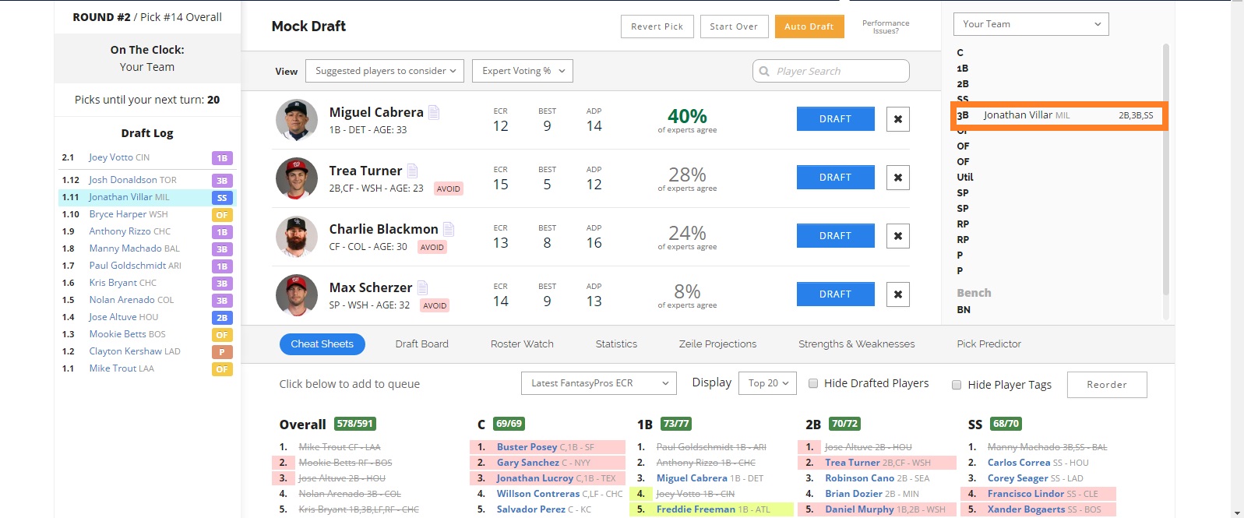1244x518 pixels.
Task: Click the Start Over button
Action: (x=734, y=26)
